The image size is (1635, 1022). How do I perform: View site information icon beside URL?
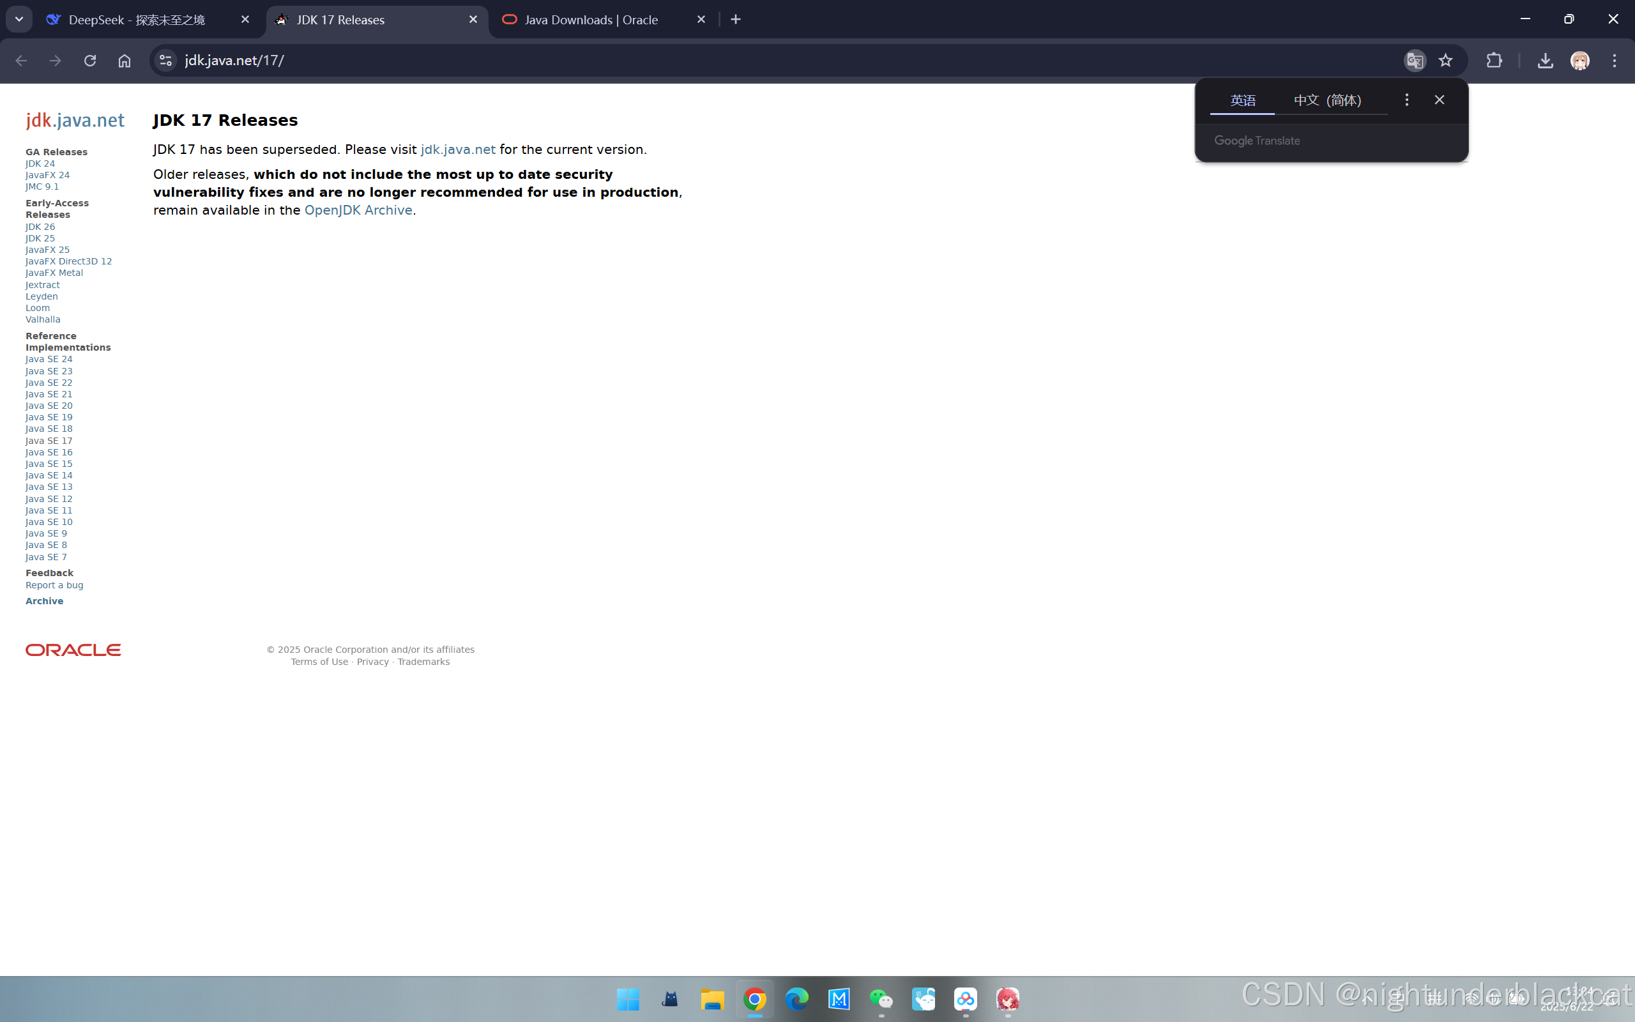[x=165, y=61]
